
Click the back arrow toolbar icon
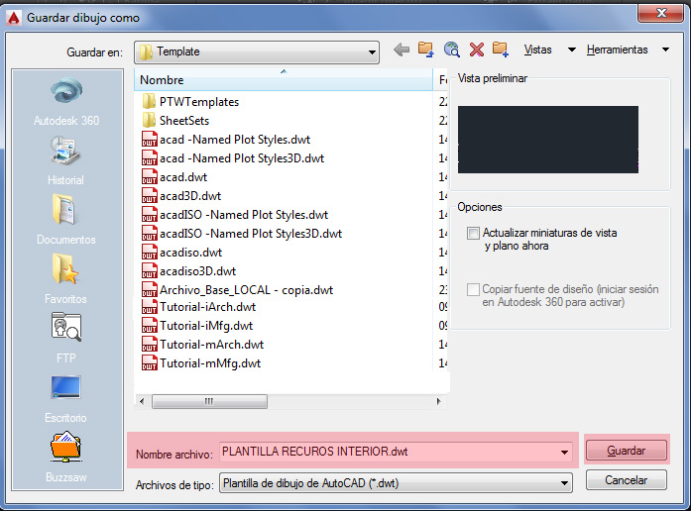click(402, 50)
